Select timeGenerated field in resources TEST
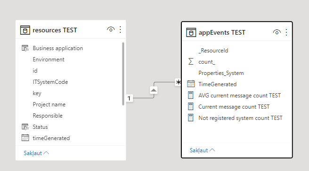Image resolution: width=309 pixels, height=171 pixels. [x=51, y=138]
